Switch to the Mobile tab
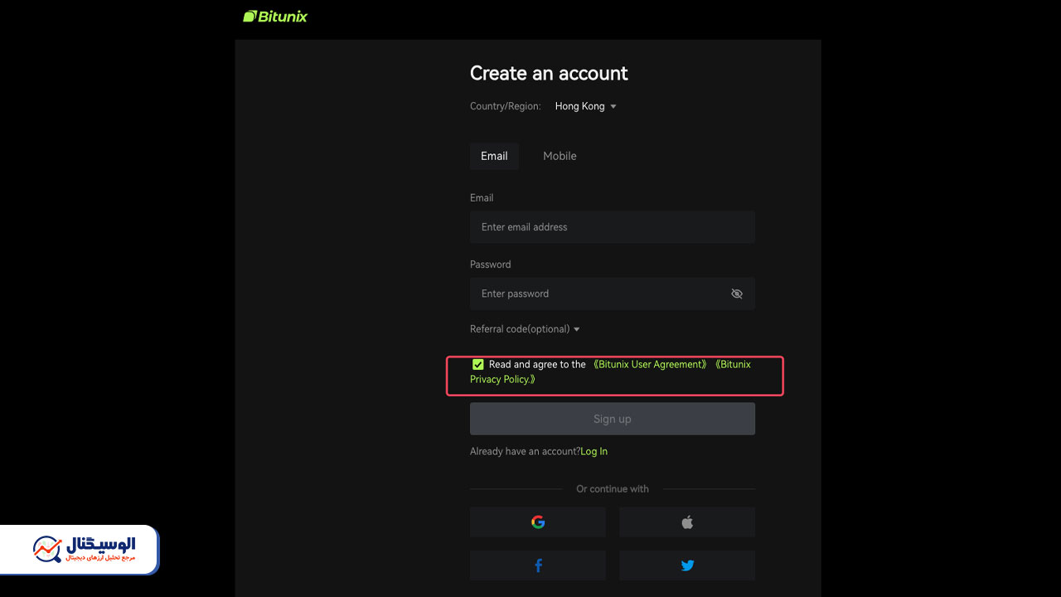The height and width of the screenshot is (597, 1061). pyautogui.click(x=560, y=156)
